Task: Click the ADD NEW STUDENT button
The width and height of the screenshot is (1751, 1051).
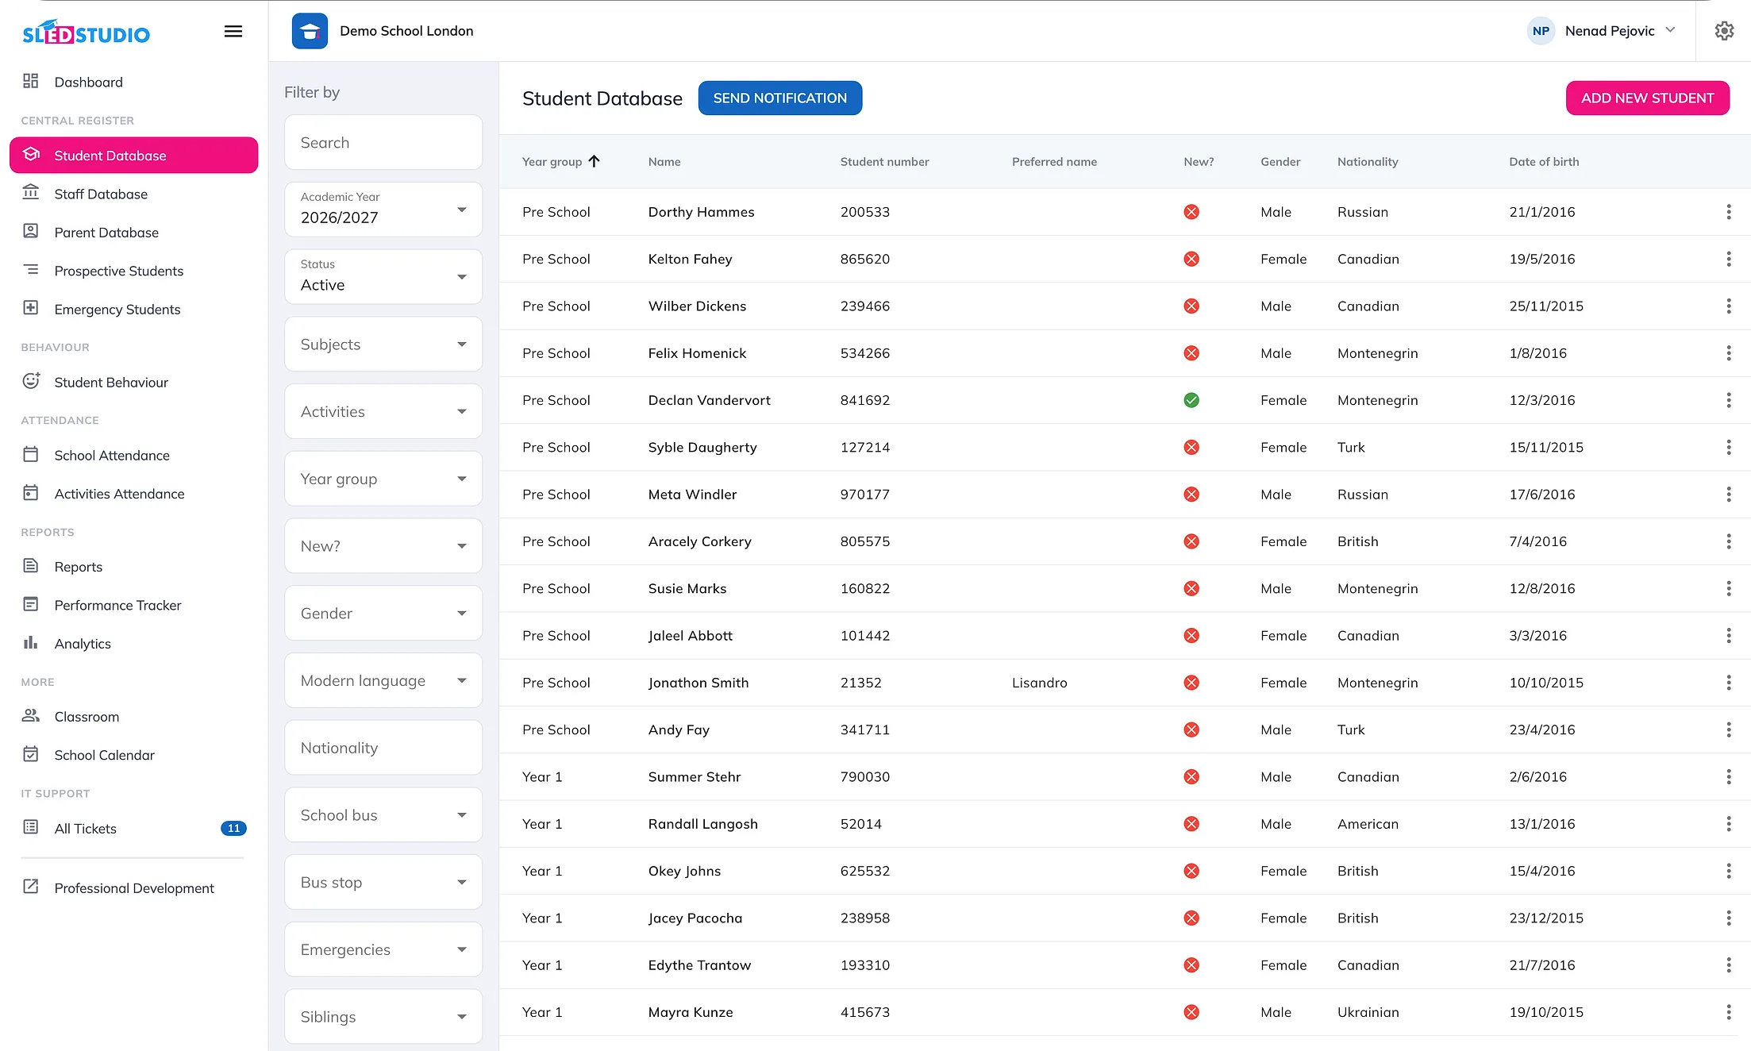Action: 1647,98
